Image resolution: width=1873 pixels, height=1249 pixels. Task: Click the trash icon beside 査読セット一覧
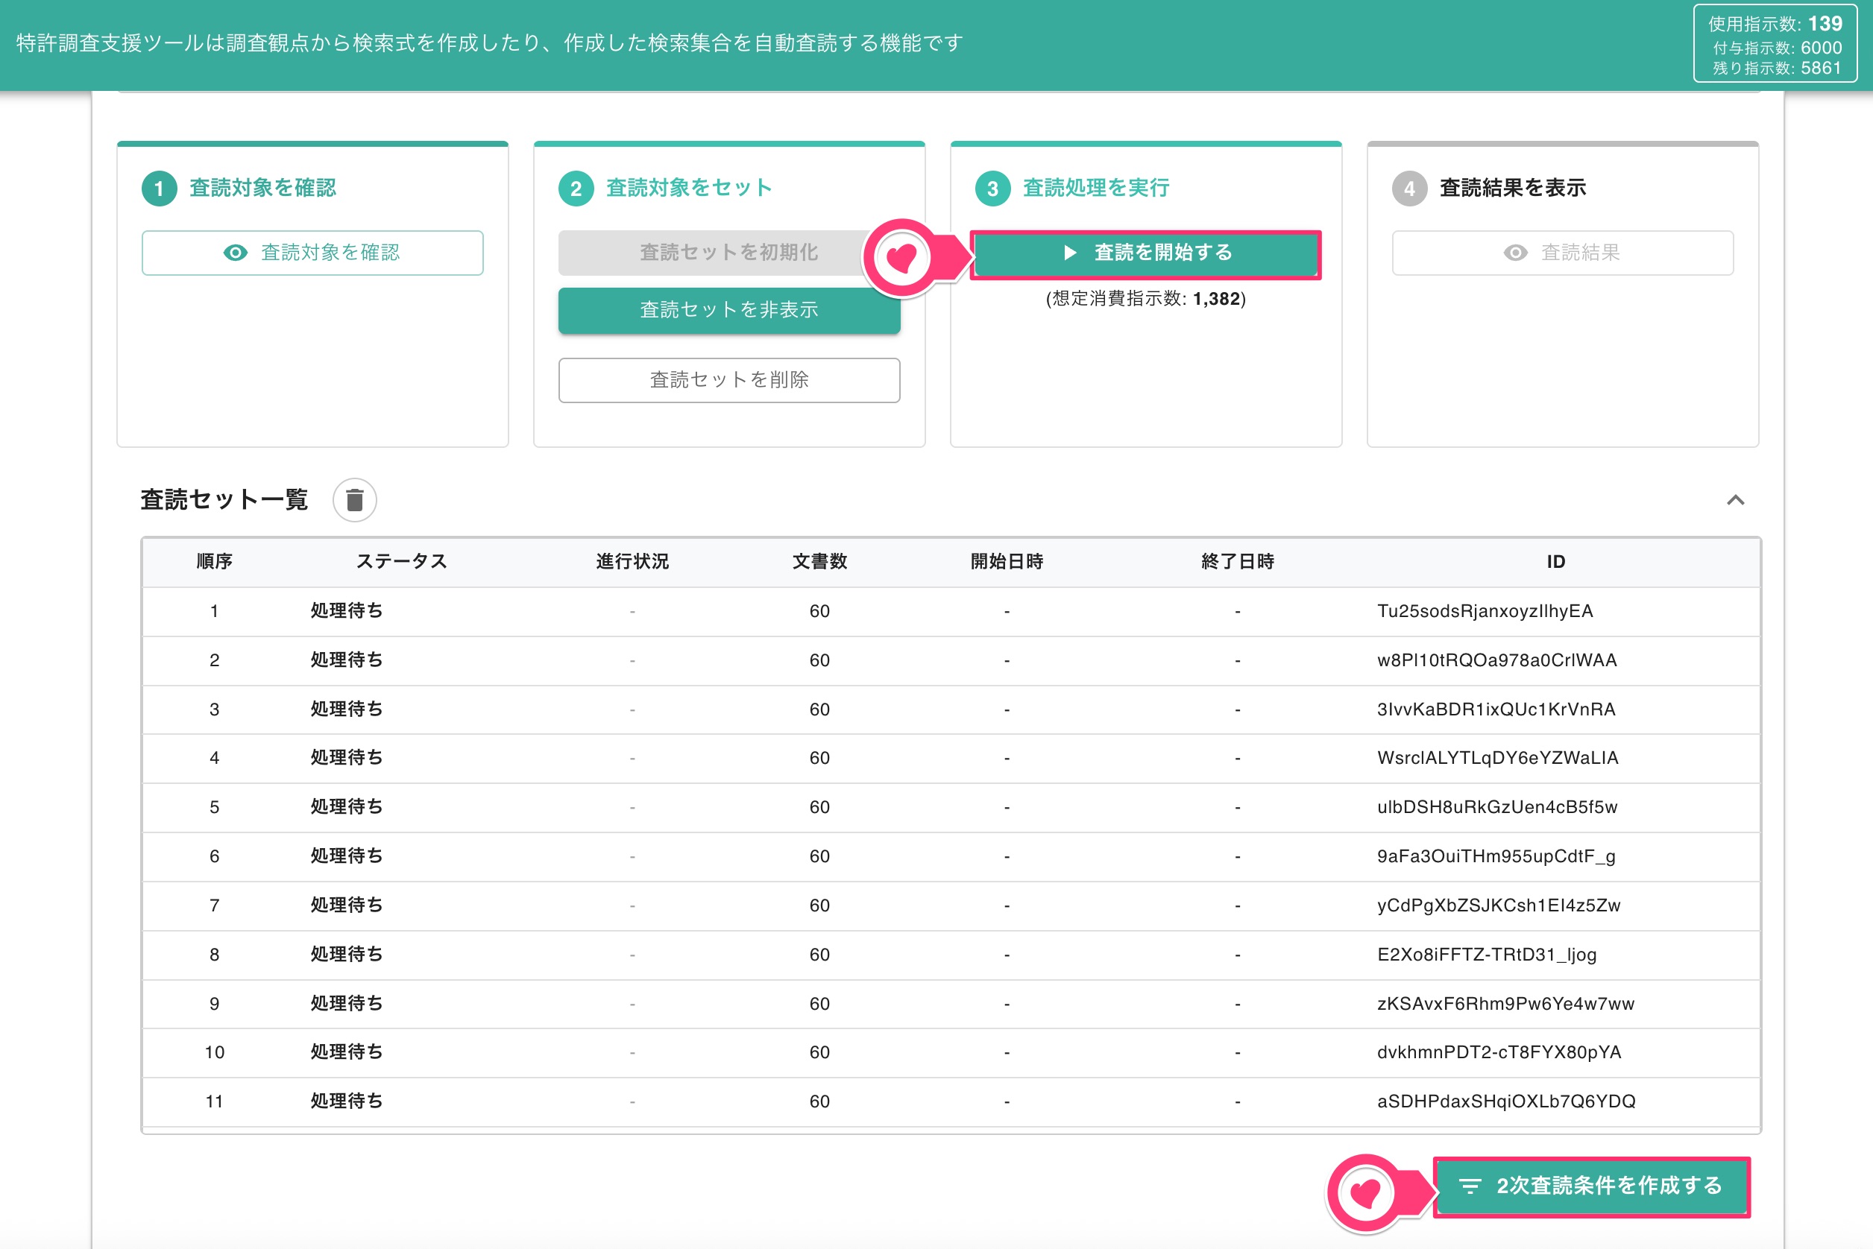[355, 500]
